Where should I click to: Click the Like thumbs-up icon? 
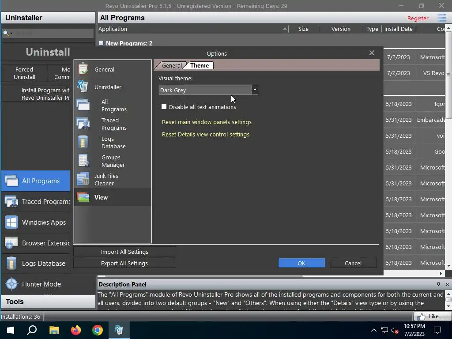(x=421, y=316)
